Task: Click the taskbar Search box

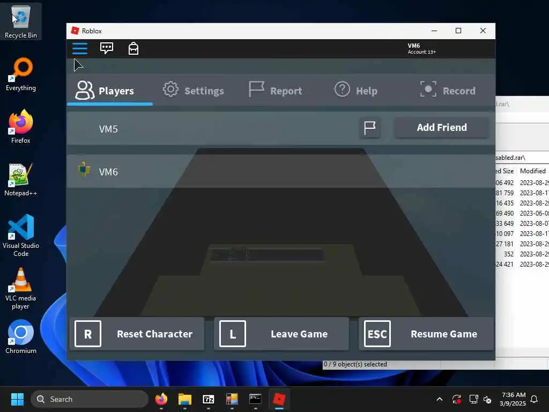Action: (90, 399)
